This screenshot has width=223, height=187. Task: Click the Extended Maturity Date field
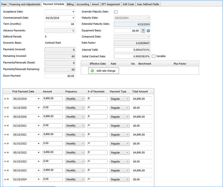(x=132, y=24)
